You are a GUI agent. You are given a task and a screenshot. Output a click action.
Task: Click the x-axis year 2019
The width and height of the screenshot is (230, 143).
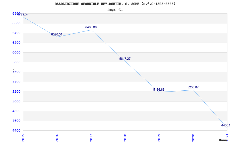[159, 138]
